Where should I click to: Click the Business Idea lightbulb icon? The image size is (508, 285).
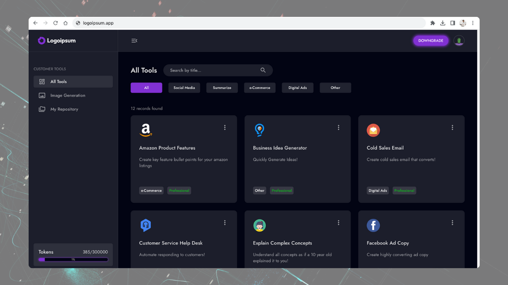pyautogui.click(x=260, y=130)
